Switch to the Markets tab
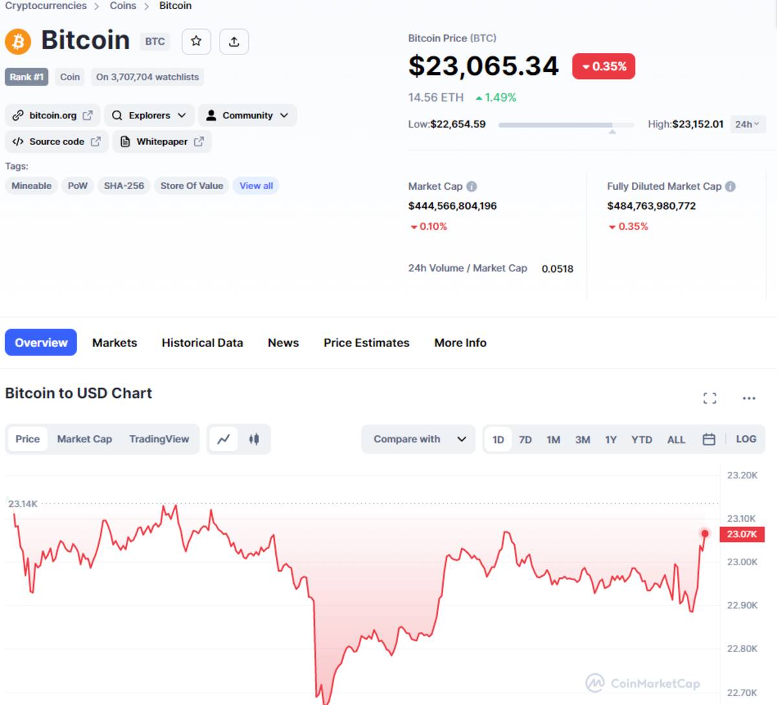777x705 pixels. tap(115, 342)
